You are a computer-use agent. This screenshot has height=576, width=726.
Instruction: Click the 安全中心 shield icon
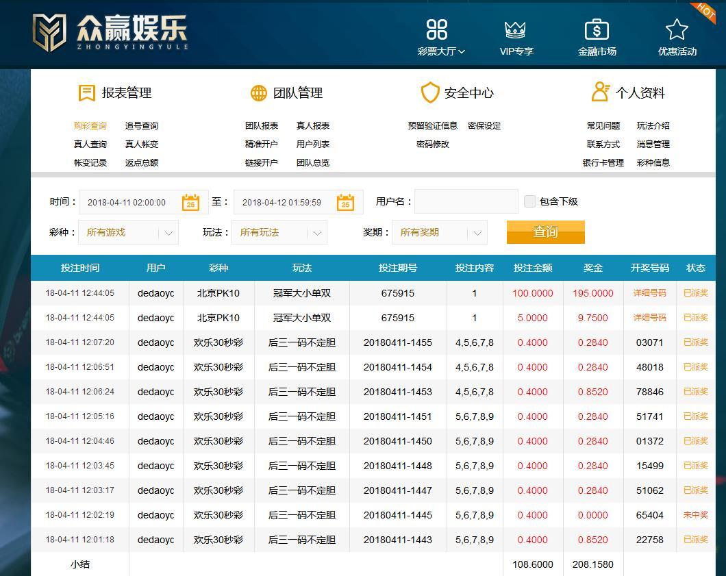pyautogui.click(x=429, y=93)
